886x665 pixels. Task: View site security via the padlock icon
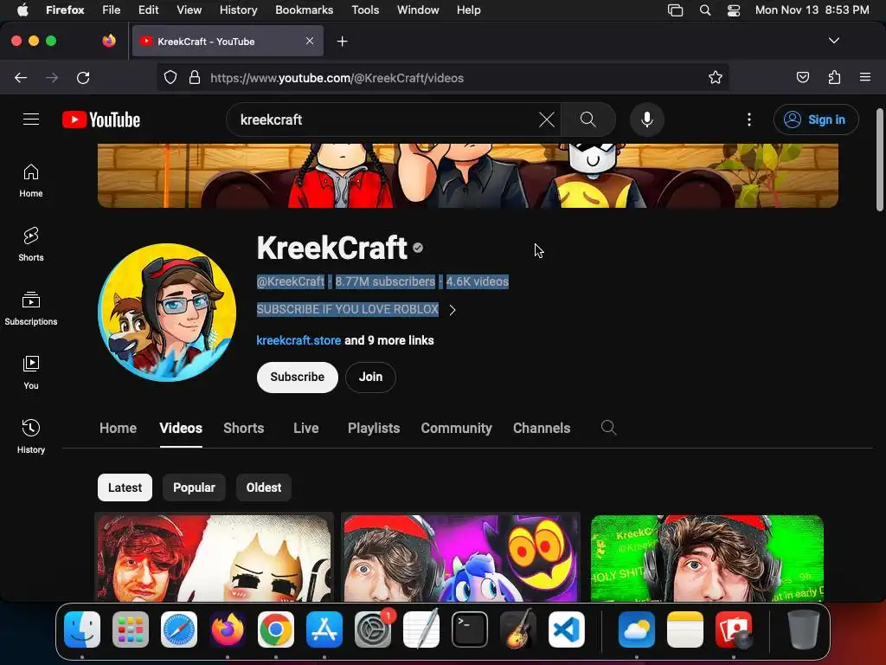click(x=195, y=78)
